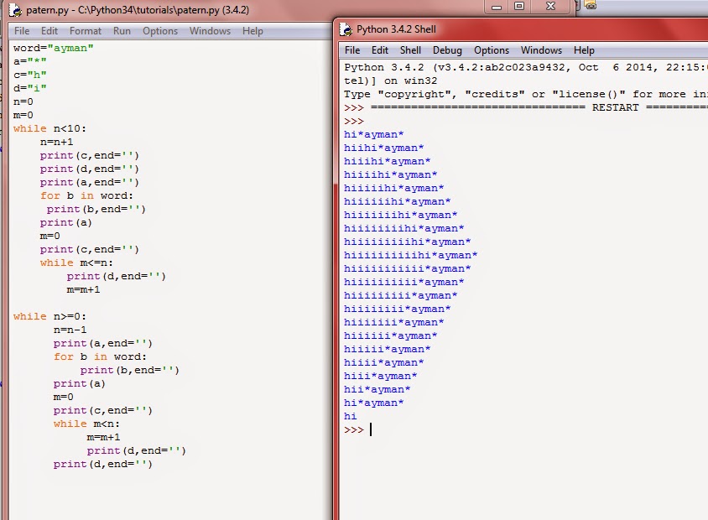The width and height of the screenshot is (708, 520).
Task: Click the Python icon on Shell title bar
Action: (344, 29)
